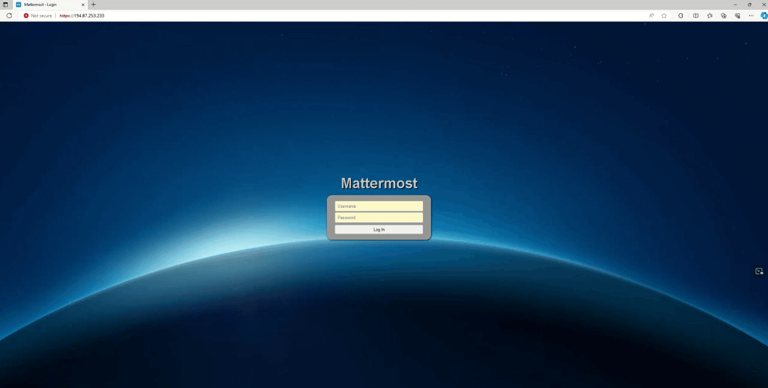Click the screenshot icon at right edge
This screenshot has height=388, width=768.
tap(759, 271)
